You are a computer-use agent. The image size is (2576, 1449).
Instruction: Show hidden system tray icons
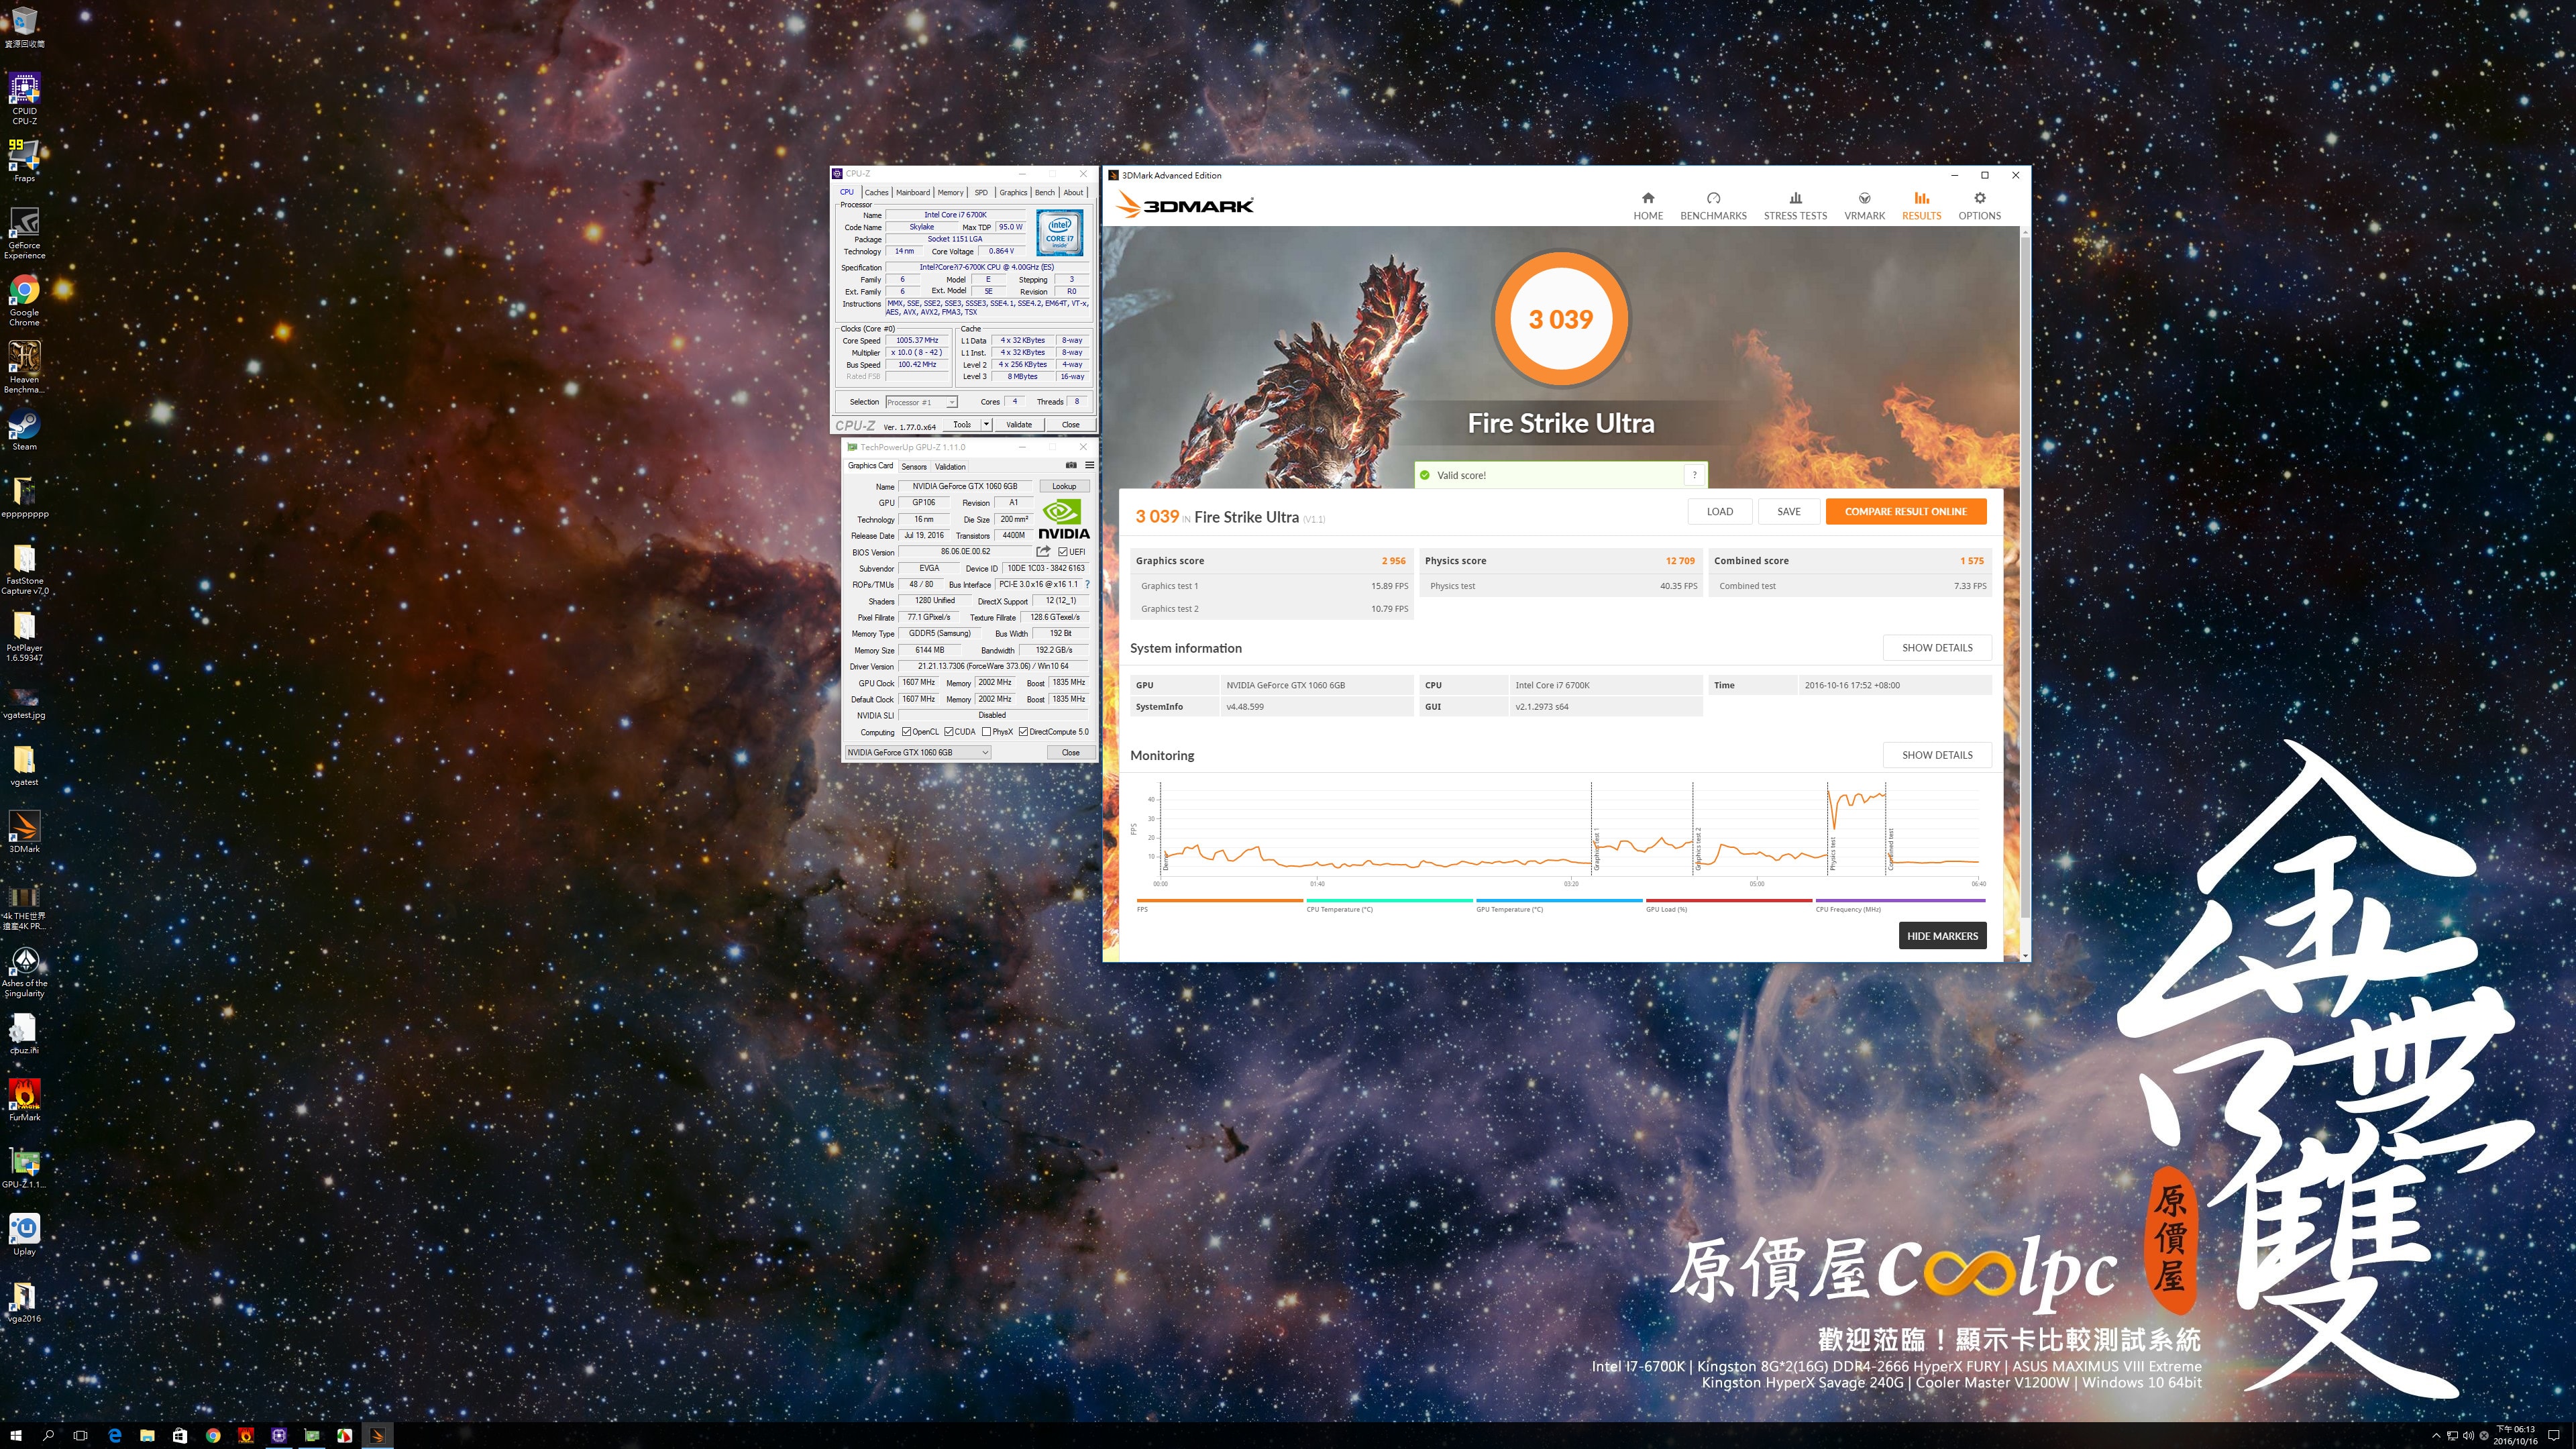pyautogui.click(x=2436, y=1436)
